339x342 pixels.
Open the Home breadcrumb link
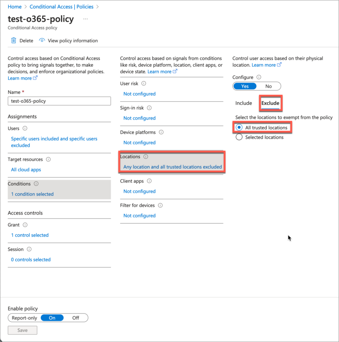click(15, 7)
